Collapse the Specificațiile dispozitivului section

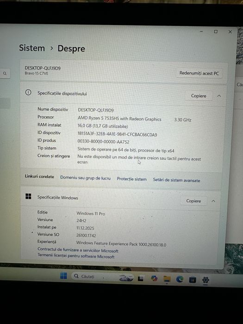[219, 96]
